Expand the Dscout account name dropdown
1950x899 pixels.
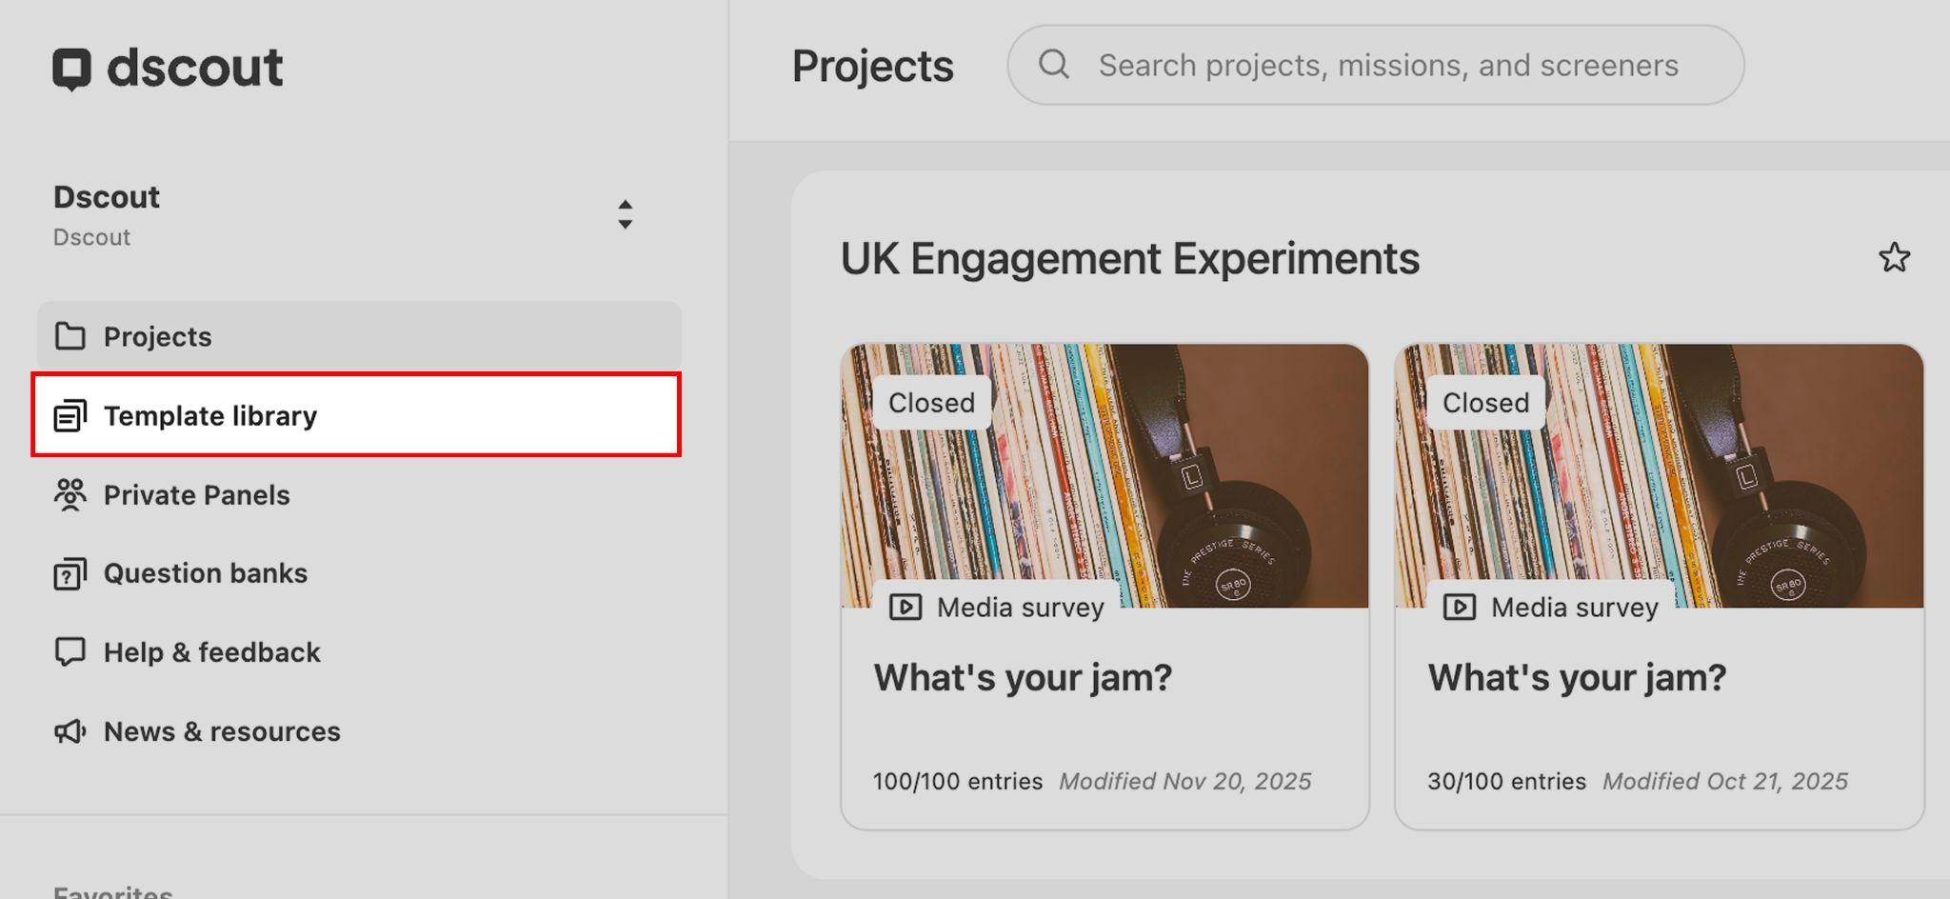(107, 197)
